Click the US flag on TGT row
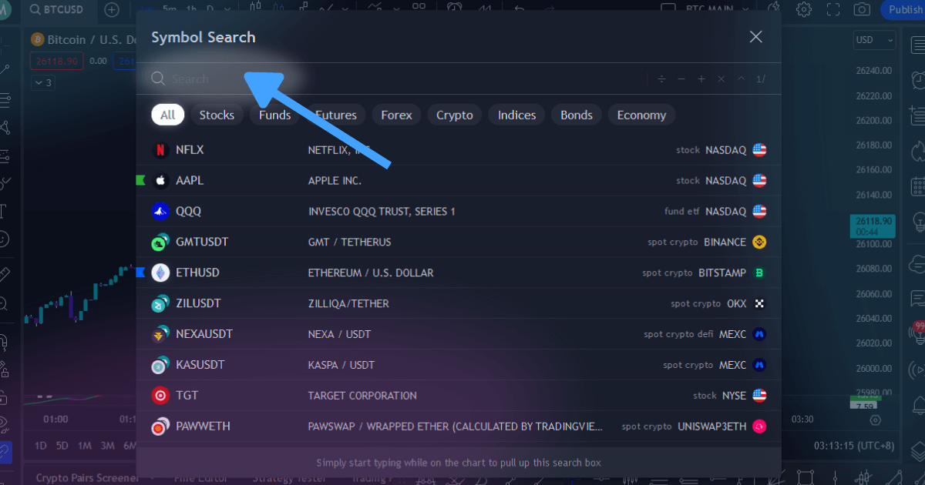The image size is (925, 485). point(759,396)
